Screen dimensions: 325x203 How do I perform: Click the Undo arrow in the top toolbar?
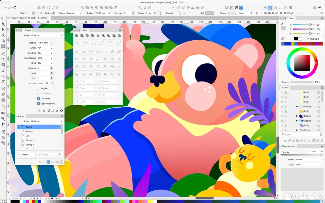[x=5, y=8]
